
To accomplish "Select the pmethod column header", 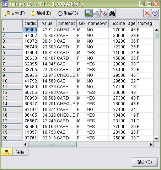I will coord(66,23).
